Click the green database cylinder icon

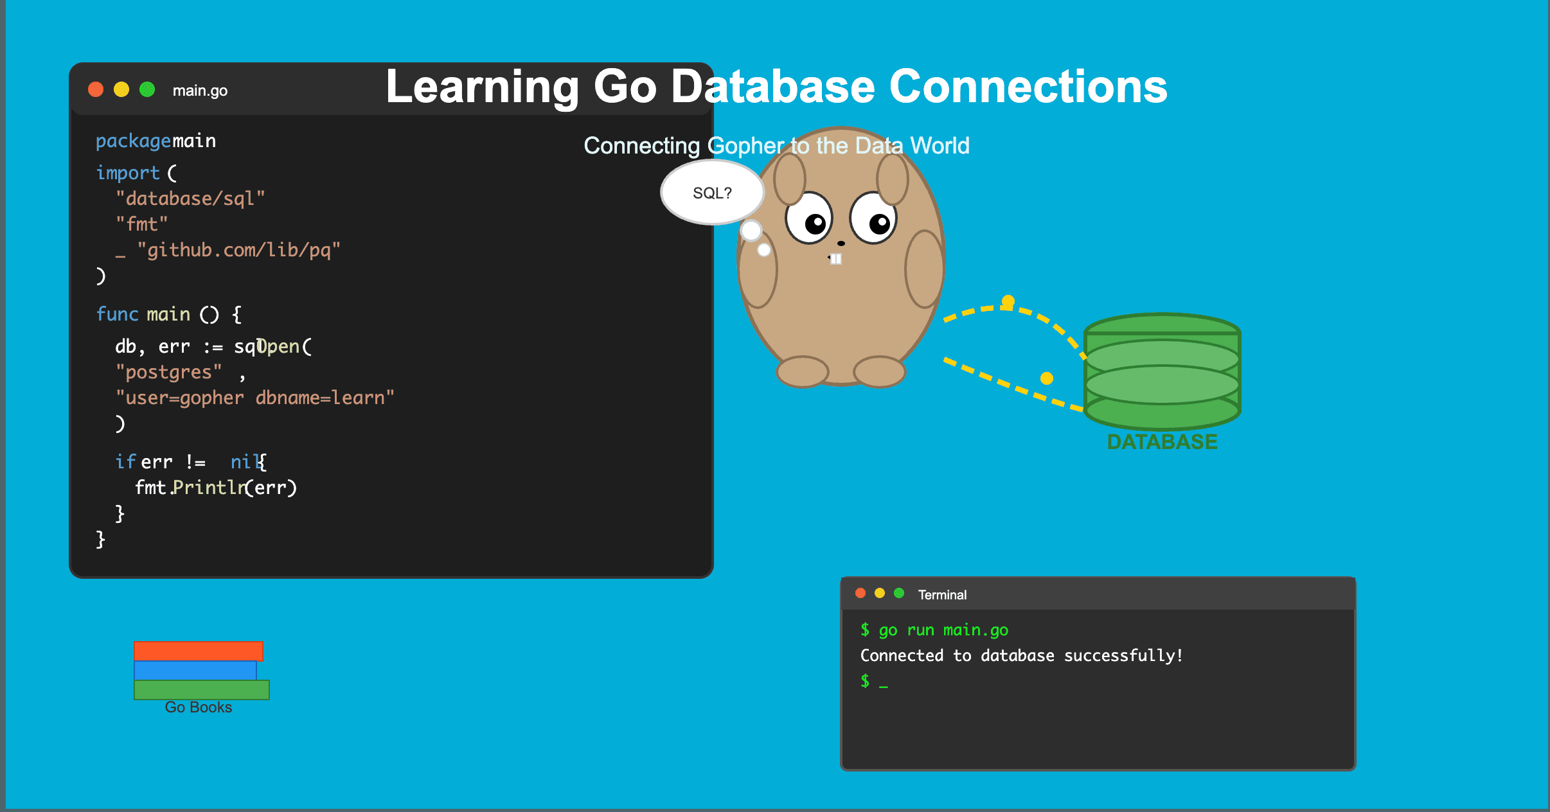coord(1162,371)
